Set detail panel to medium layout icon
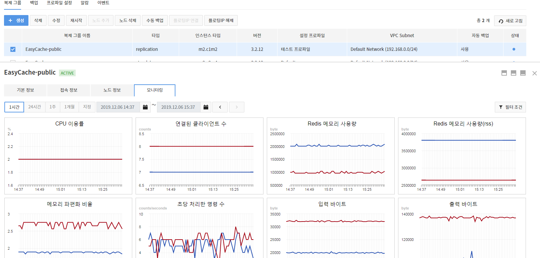 pos(514,73)
